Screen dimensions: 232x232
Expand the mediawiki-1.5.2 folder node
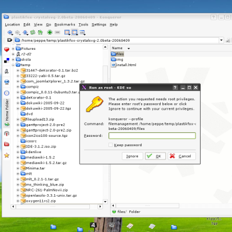click(x=18, y=157)
